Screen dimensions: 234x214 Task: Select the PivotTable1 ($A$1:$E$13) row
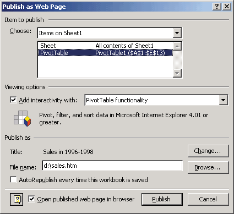click(105, 53)
